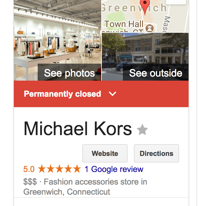Click the red map location pin
The image size is (198, 206).
tap(145, 7)
